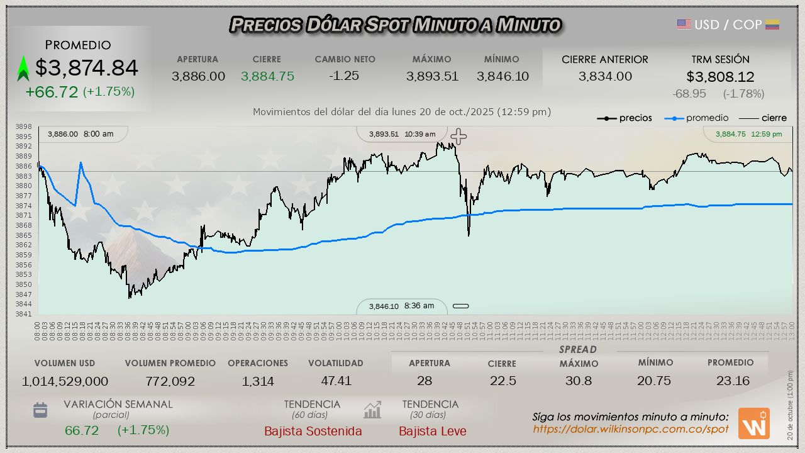Viewport: 805px width, 453px height.
Task: Click the orange Wilkinson W logo
Action: click(x=753, y=423)
